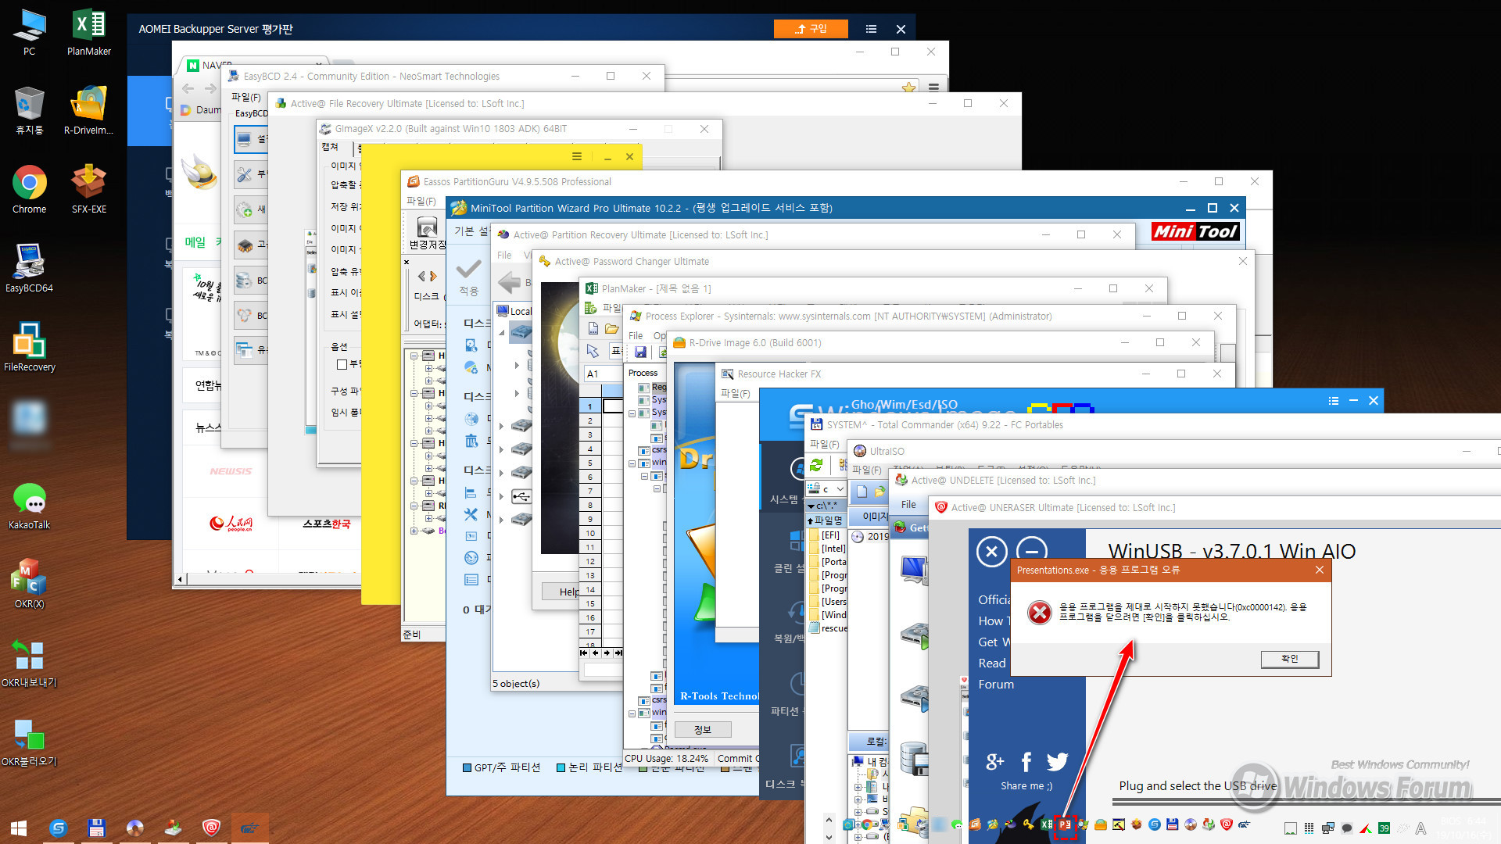Expand the USB device node in Partition Recovery

[x=501, y=495]
